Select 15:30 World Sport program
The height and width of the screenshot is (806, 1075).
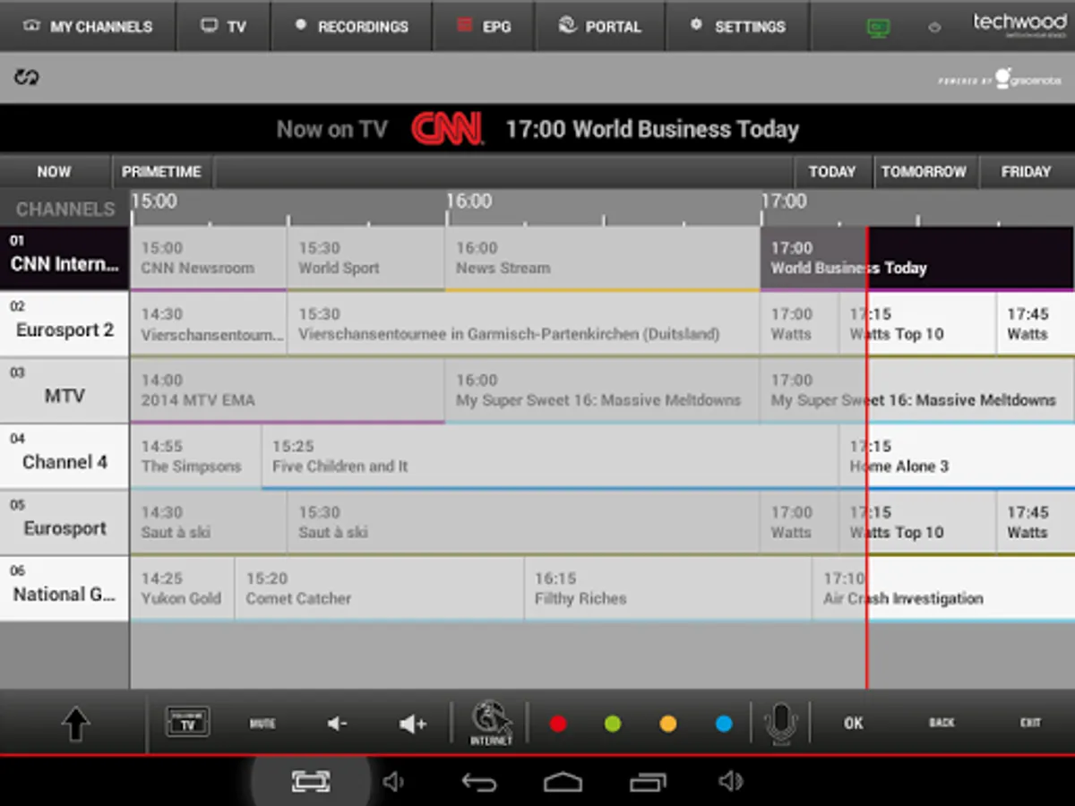[x=366, y=258]
